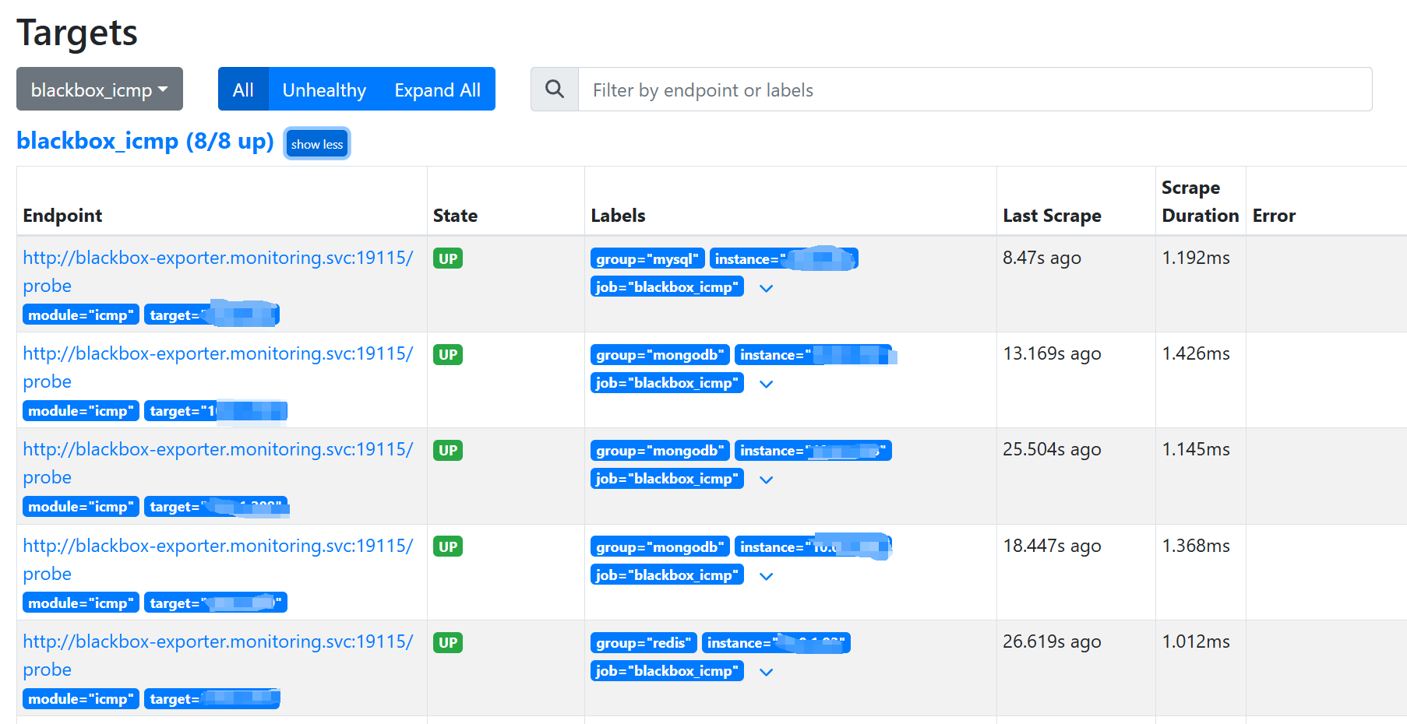Click the Labels column header
The width and height of the screenshot is (1407, 724).
coord(618,216)
